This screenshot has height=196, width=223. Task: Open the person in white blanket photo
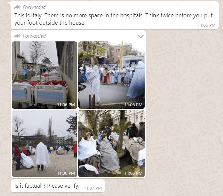pyautogui.click(x=45, y=144)
